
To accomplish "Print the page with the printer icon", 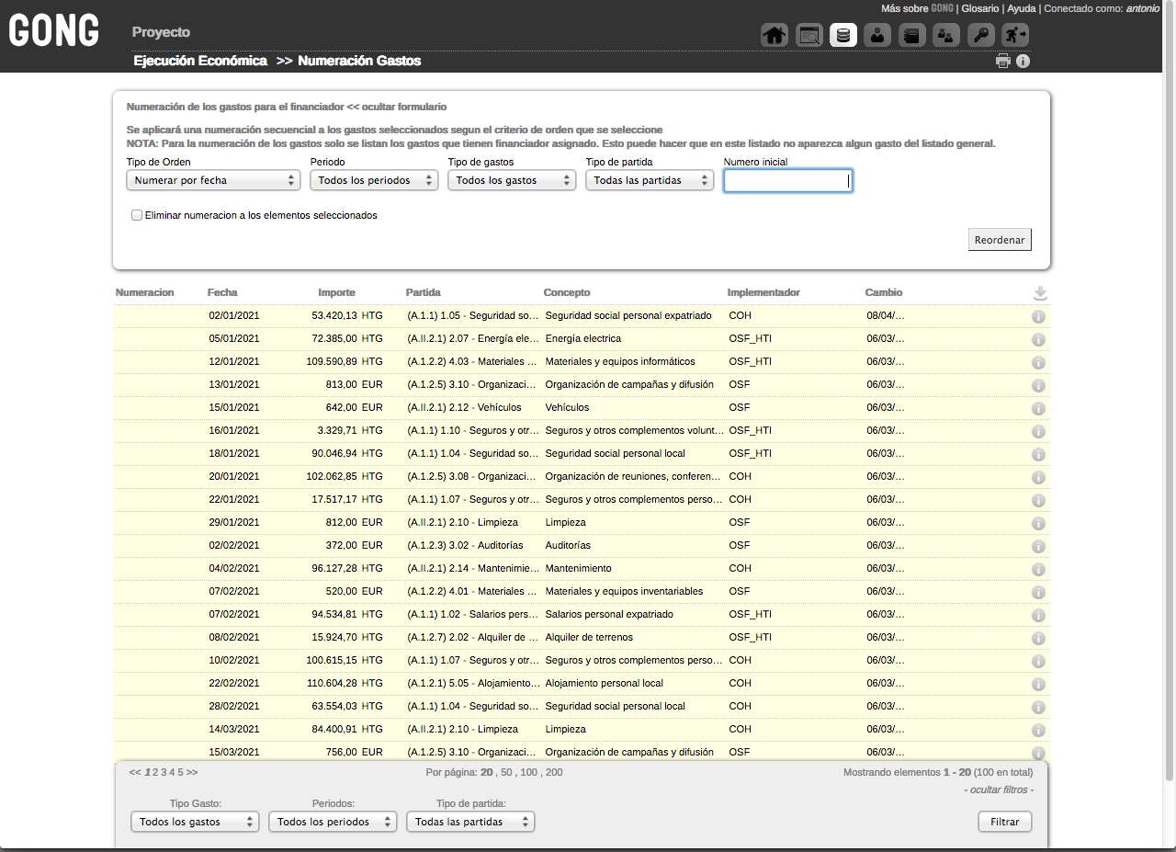I will coord(1003,62).
